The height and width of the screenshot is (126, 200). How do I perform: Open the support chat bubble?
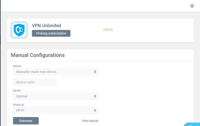coord(192,125)
